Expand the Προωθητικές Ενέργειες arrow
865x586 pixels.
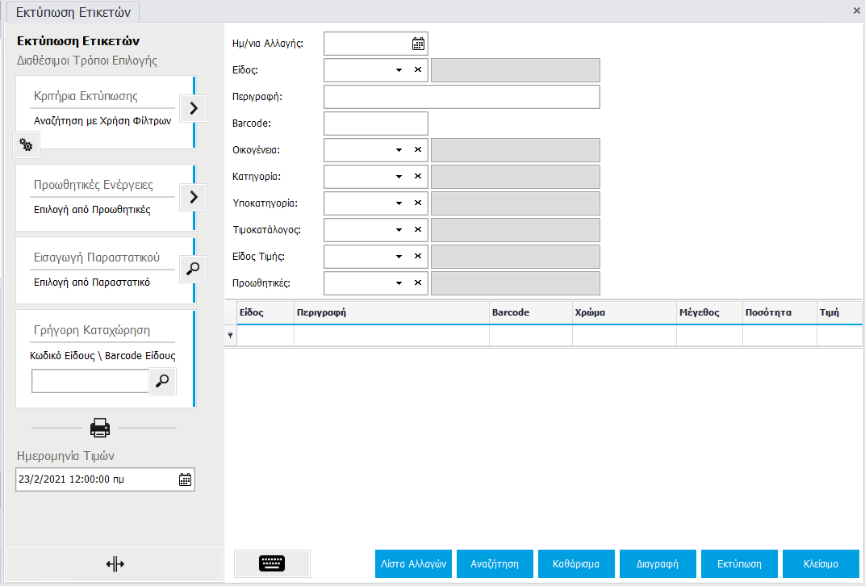pos(193,196)
